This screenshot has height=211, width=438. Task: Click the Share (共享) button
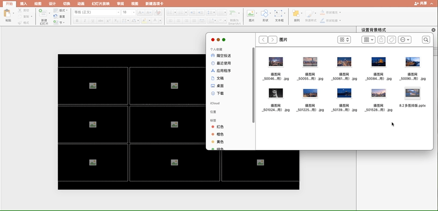pyautogui.click(x=421, y=3)
